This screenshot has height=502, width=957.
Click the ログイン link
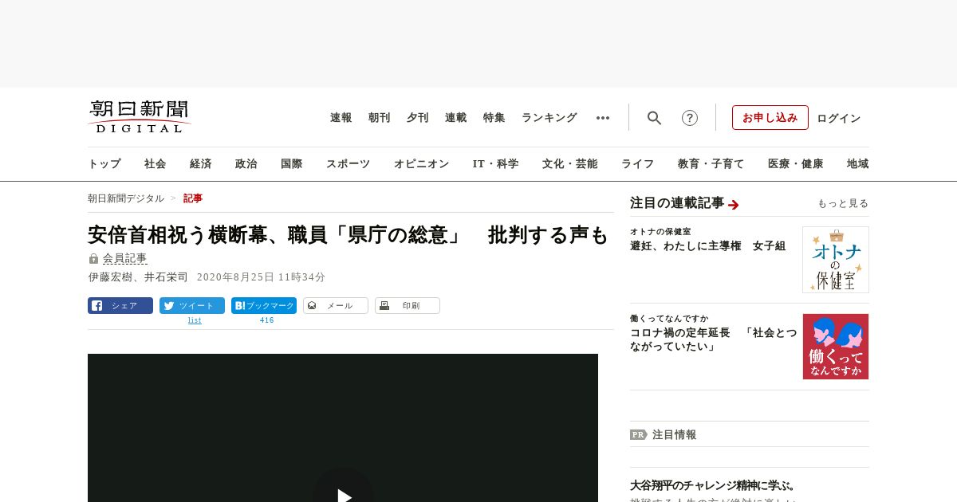pyautogui.click(x=839, y=118)
